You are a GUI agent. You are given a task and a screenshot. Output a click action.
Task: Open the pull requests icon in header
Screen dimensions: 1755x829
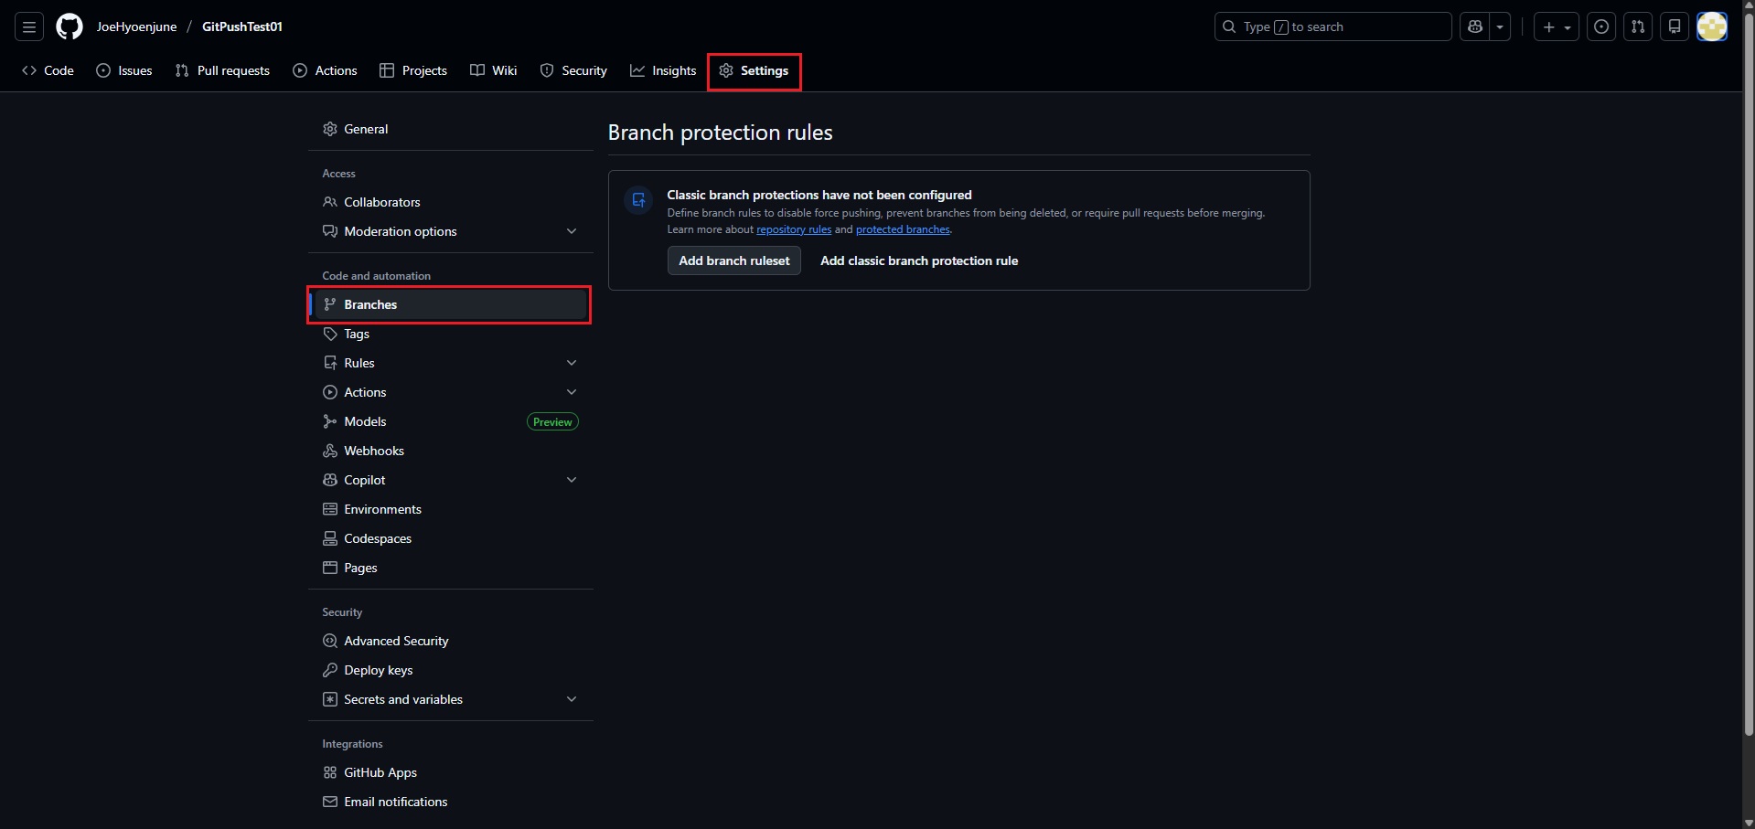1638,27
